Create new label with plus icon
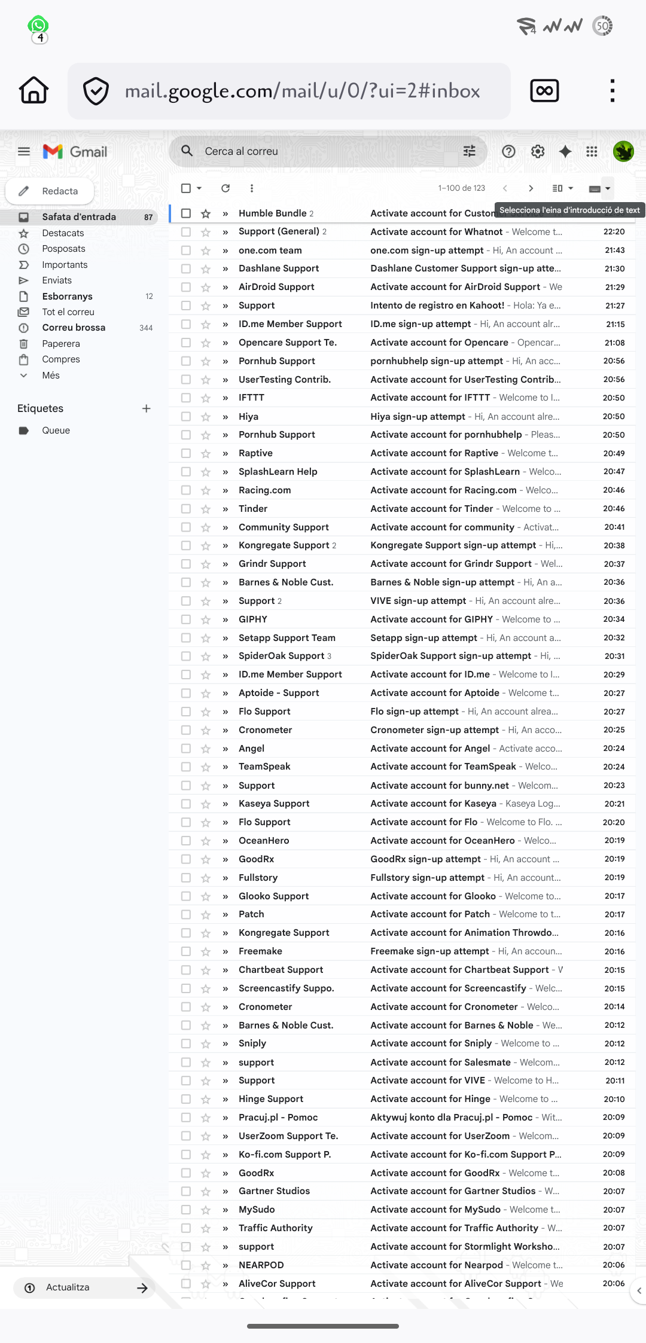646x1343 pixels. point(146,408)
